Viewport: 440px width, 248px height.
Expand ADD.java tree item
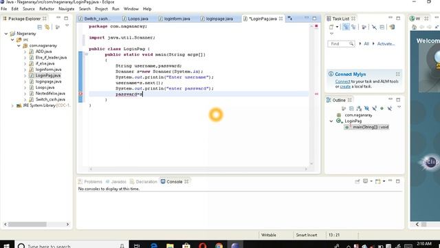[x=25, y=52]
